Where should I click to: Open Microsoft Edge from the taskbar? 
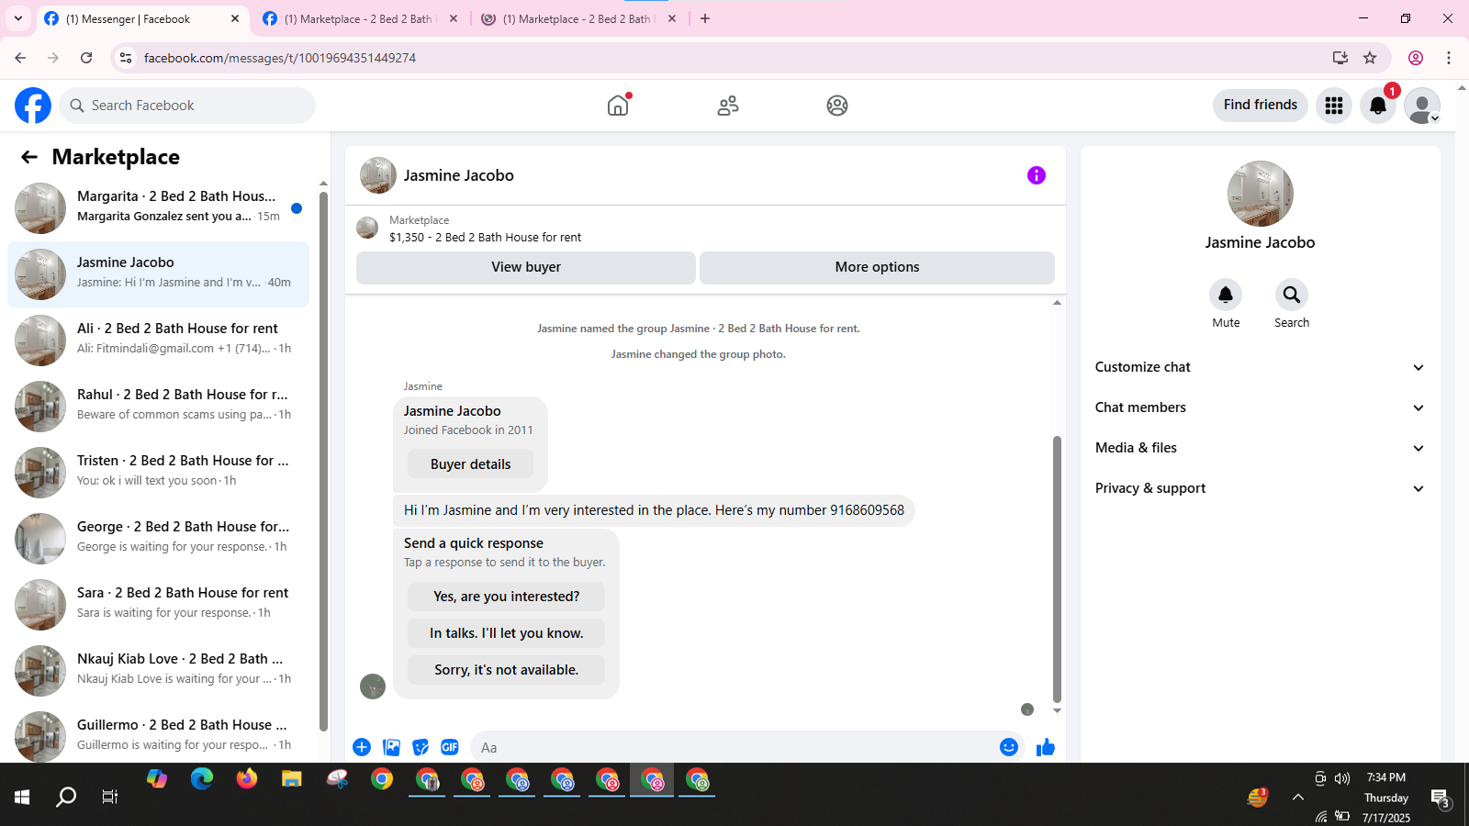tap(202, 779)
